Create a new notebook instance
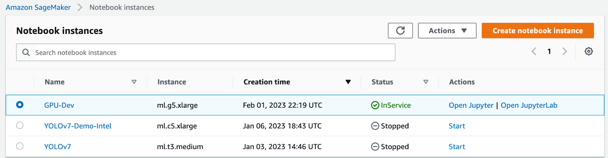This screenshot has height=158, width=608. coord(538,31)
